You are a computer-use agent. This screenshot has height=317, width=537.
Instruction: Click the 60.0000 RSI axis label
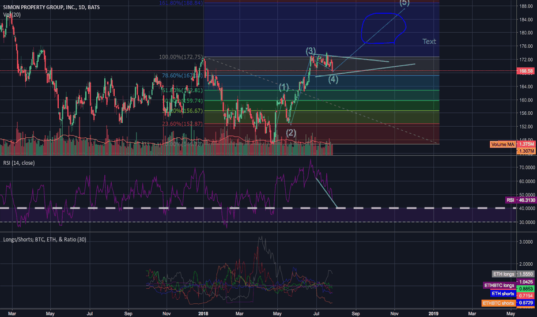pyautogui.click(x=527, y=182)
